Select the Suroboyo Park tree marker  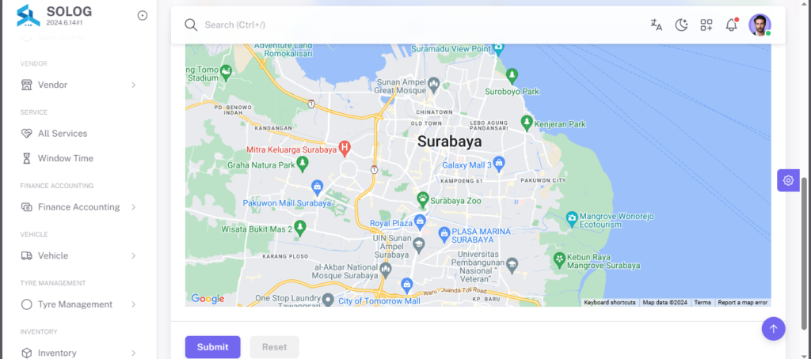[512, 75]
